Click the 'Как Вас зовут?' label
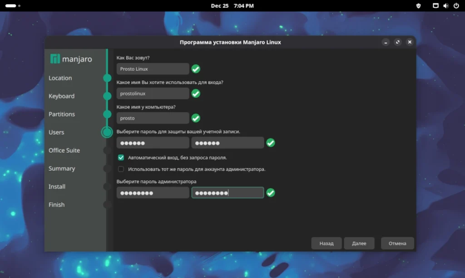Viewport: 465px width, 278px height. point(133,58)
